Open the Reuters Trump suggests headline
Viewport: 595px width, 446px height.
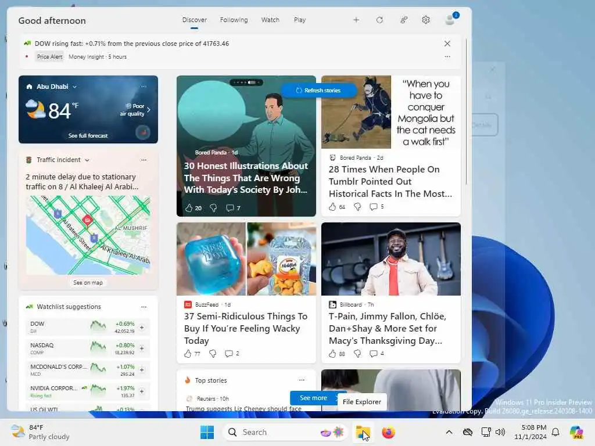[x=243, y=408]
